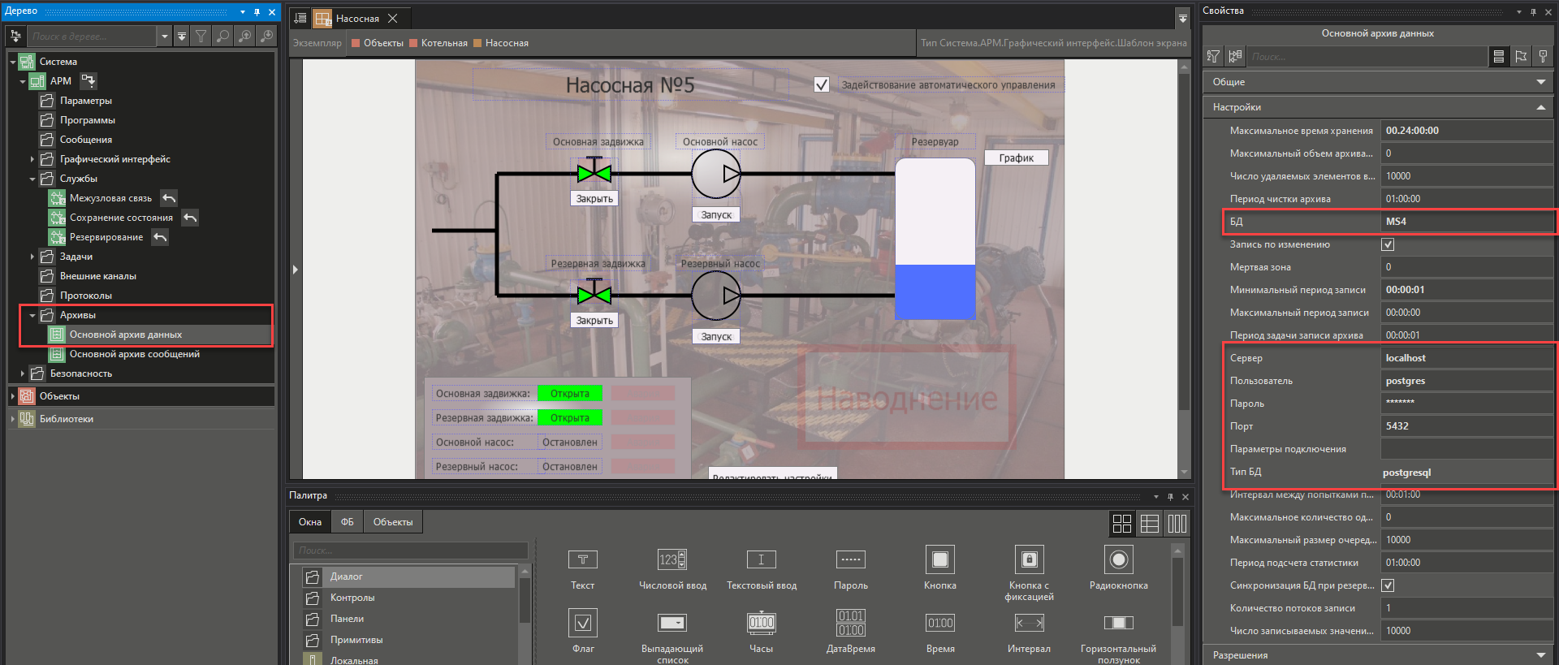Uncheck Синхронизация БД при резервировании checkbox

pos(1388,585)
